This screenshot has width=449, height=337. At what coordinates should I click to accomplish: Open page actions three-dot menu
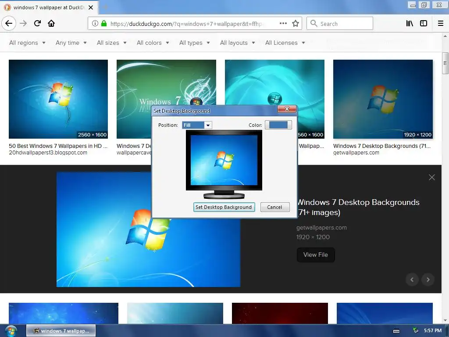coord(283,24)
